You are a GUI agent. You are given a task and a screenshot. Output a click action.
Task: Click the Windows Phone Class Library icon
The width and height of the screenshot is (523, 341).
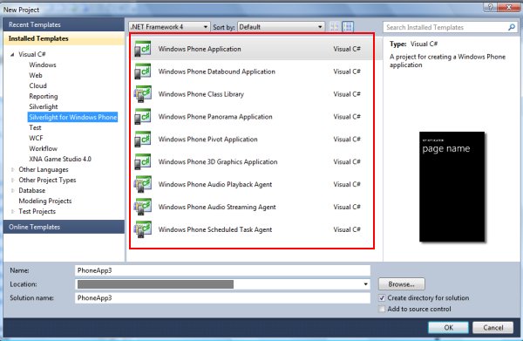coord(143,94)
